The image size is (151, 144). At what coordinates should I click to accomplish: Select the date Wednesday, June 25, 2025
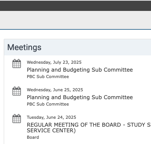(x=55, y=90)
